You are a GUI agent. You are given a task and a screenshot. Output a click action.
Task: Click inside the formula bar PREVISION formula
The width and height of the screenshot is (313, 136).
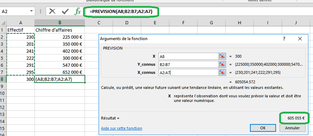point(121,12)
